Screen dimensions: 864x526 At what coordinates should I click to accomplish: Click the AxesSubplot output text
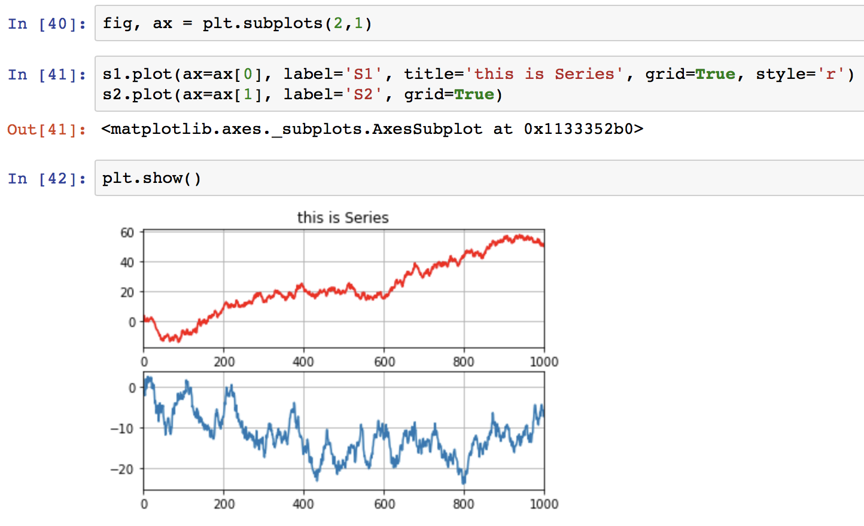[x=372, y=129]
